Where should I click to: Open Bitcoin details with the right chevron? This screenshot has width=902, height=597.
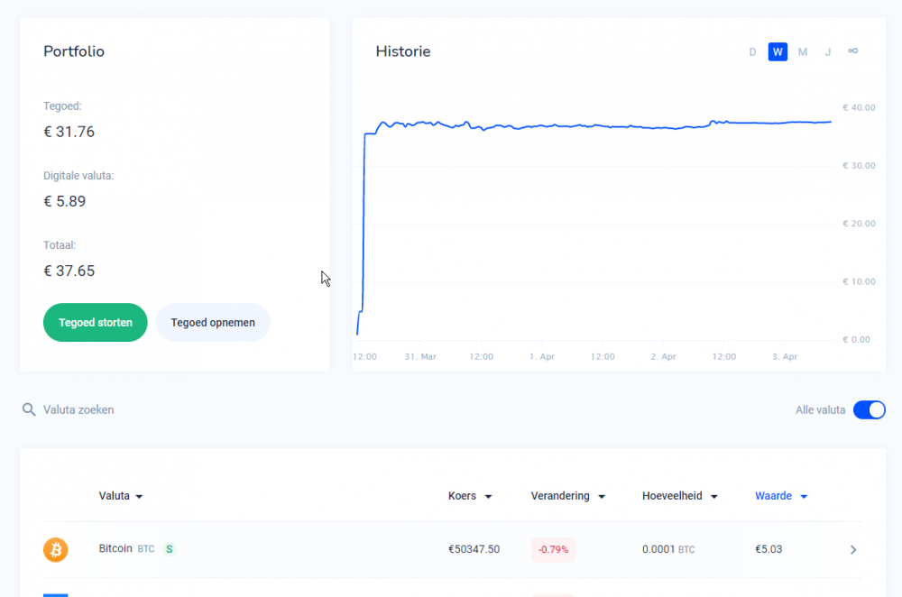pyautogui.click(x=853, y=549)
